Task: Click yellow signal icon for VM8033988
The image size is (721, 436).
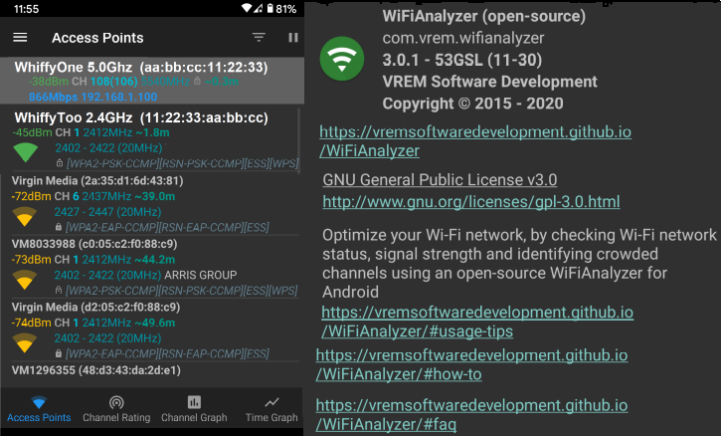Action: point(25,280)
